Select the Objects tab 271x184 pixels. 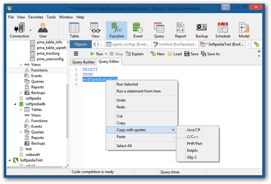[x=81, y=45]
